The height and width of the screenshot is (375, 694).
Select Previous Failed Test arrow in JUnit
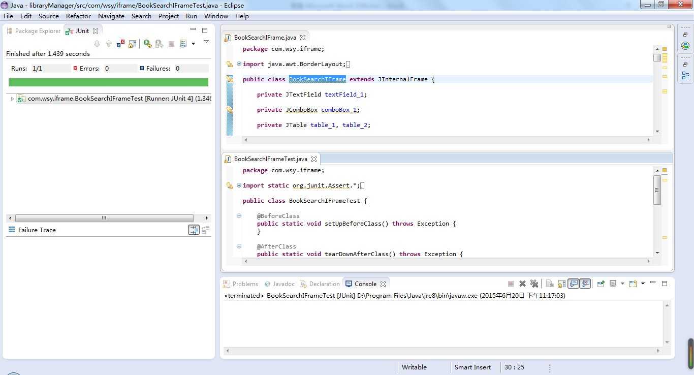tap(108, 44)
